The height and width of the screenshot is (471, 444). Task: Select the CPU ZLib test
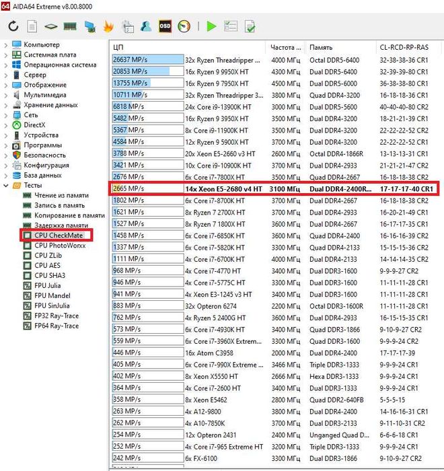click(48, 256)
